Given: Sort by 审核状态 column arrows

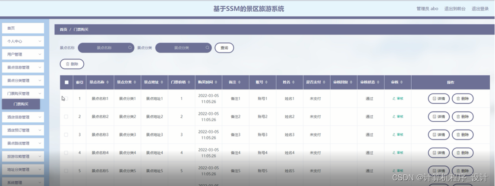Looking at the screenshot, I should [378, 83].
